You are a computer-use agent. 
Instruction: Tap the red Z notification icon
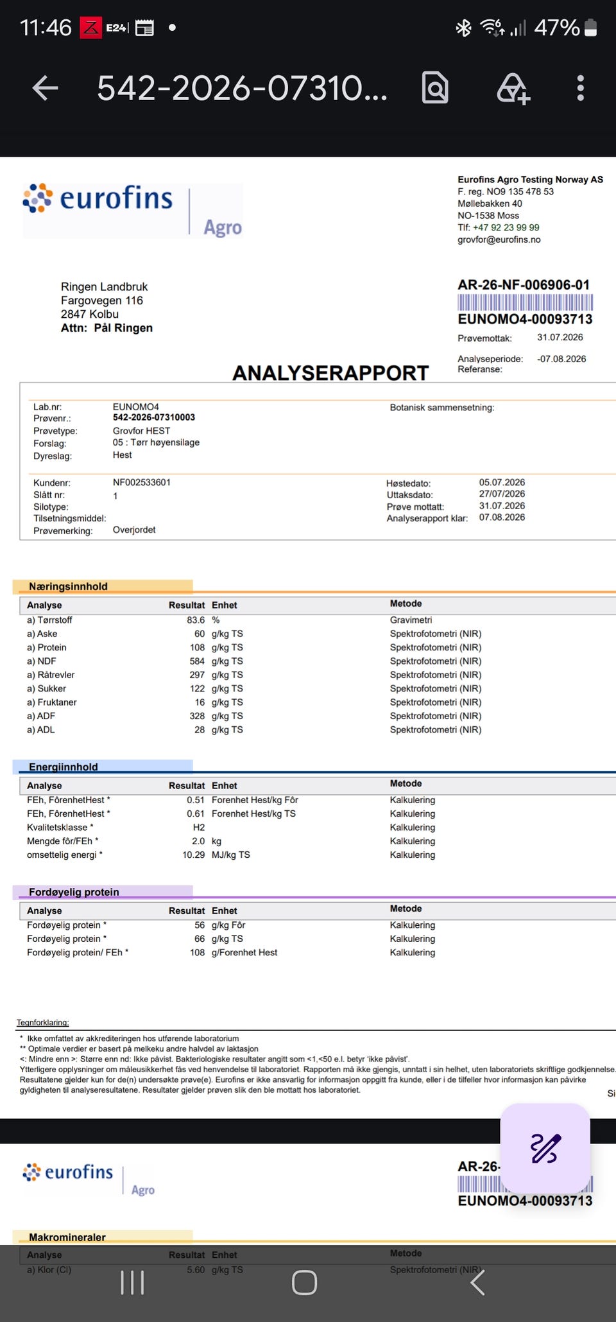(x=91, y=28)
